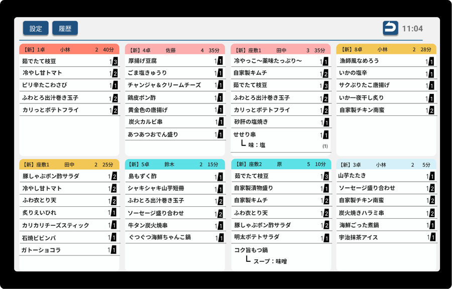Viewport: 452px width, 289px height.
Task: Click the 炙りえいひれ item
Action: pyautogui.click(x=69, y=213)
